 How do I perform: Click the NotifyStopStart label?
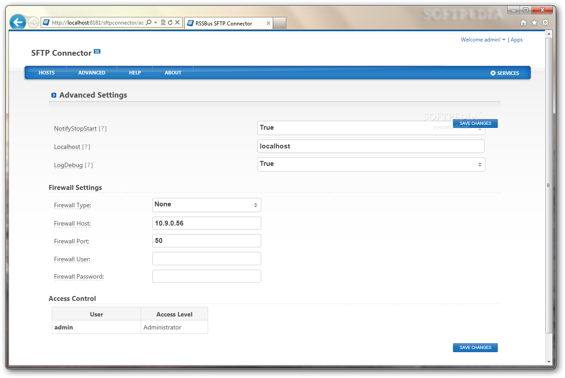[x=75, y=128]
